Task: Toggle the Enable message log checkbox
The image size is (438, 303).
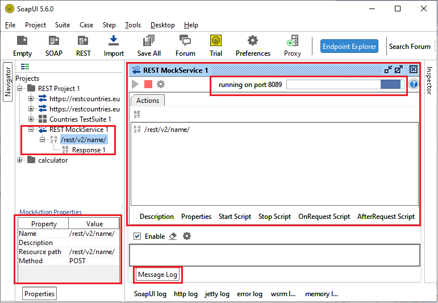Action: [x=137, y=236]
